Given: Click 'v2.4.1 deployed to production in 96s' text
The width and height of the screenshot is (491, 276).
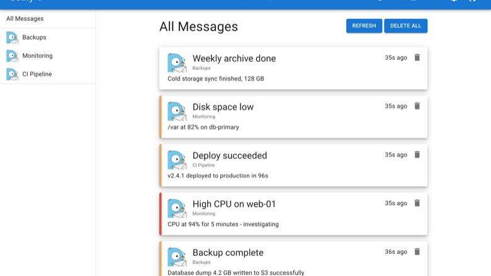Looking at the screenshot, I should [x=218, y=175].
